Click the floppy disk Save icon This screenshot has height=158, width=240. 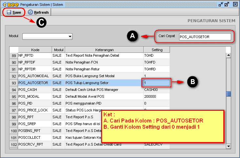(x=9, y=12)
